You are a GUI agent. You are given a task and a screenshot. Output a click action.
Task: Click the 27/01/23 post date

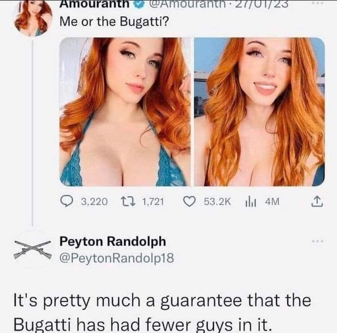tap(262, 4)
